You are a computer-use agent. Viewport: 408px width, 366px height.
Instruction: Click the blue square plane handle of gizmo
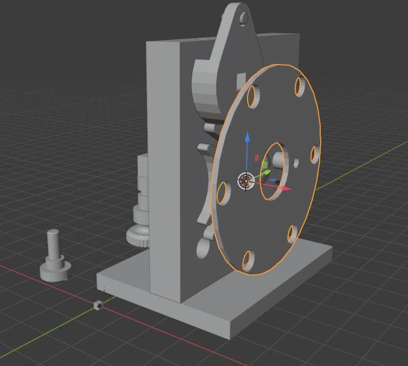(x=273, y=180)
